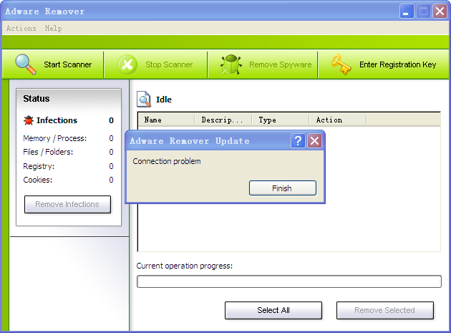Click the Action column header
Image resolution: width=451 pixels, height=333 pixels.
(x=337, y=120)
